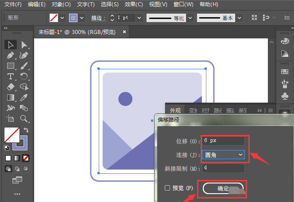Confirm with the 确定 button

(223, 189)
